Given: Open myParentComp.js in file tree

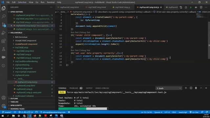Looking at the screenshot, I should (24, 89).
